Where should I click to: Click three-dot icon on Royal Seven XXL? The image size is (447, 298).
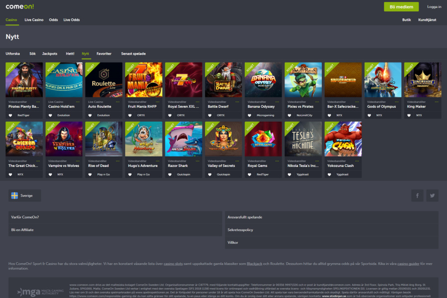(198, 102)
